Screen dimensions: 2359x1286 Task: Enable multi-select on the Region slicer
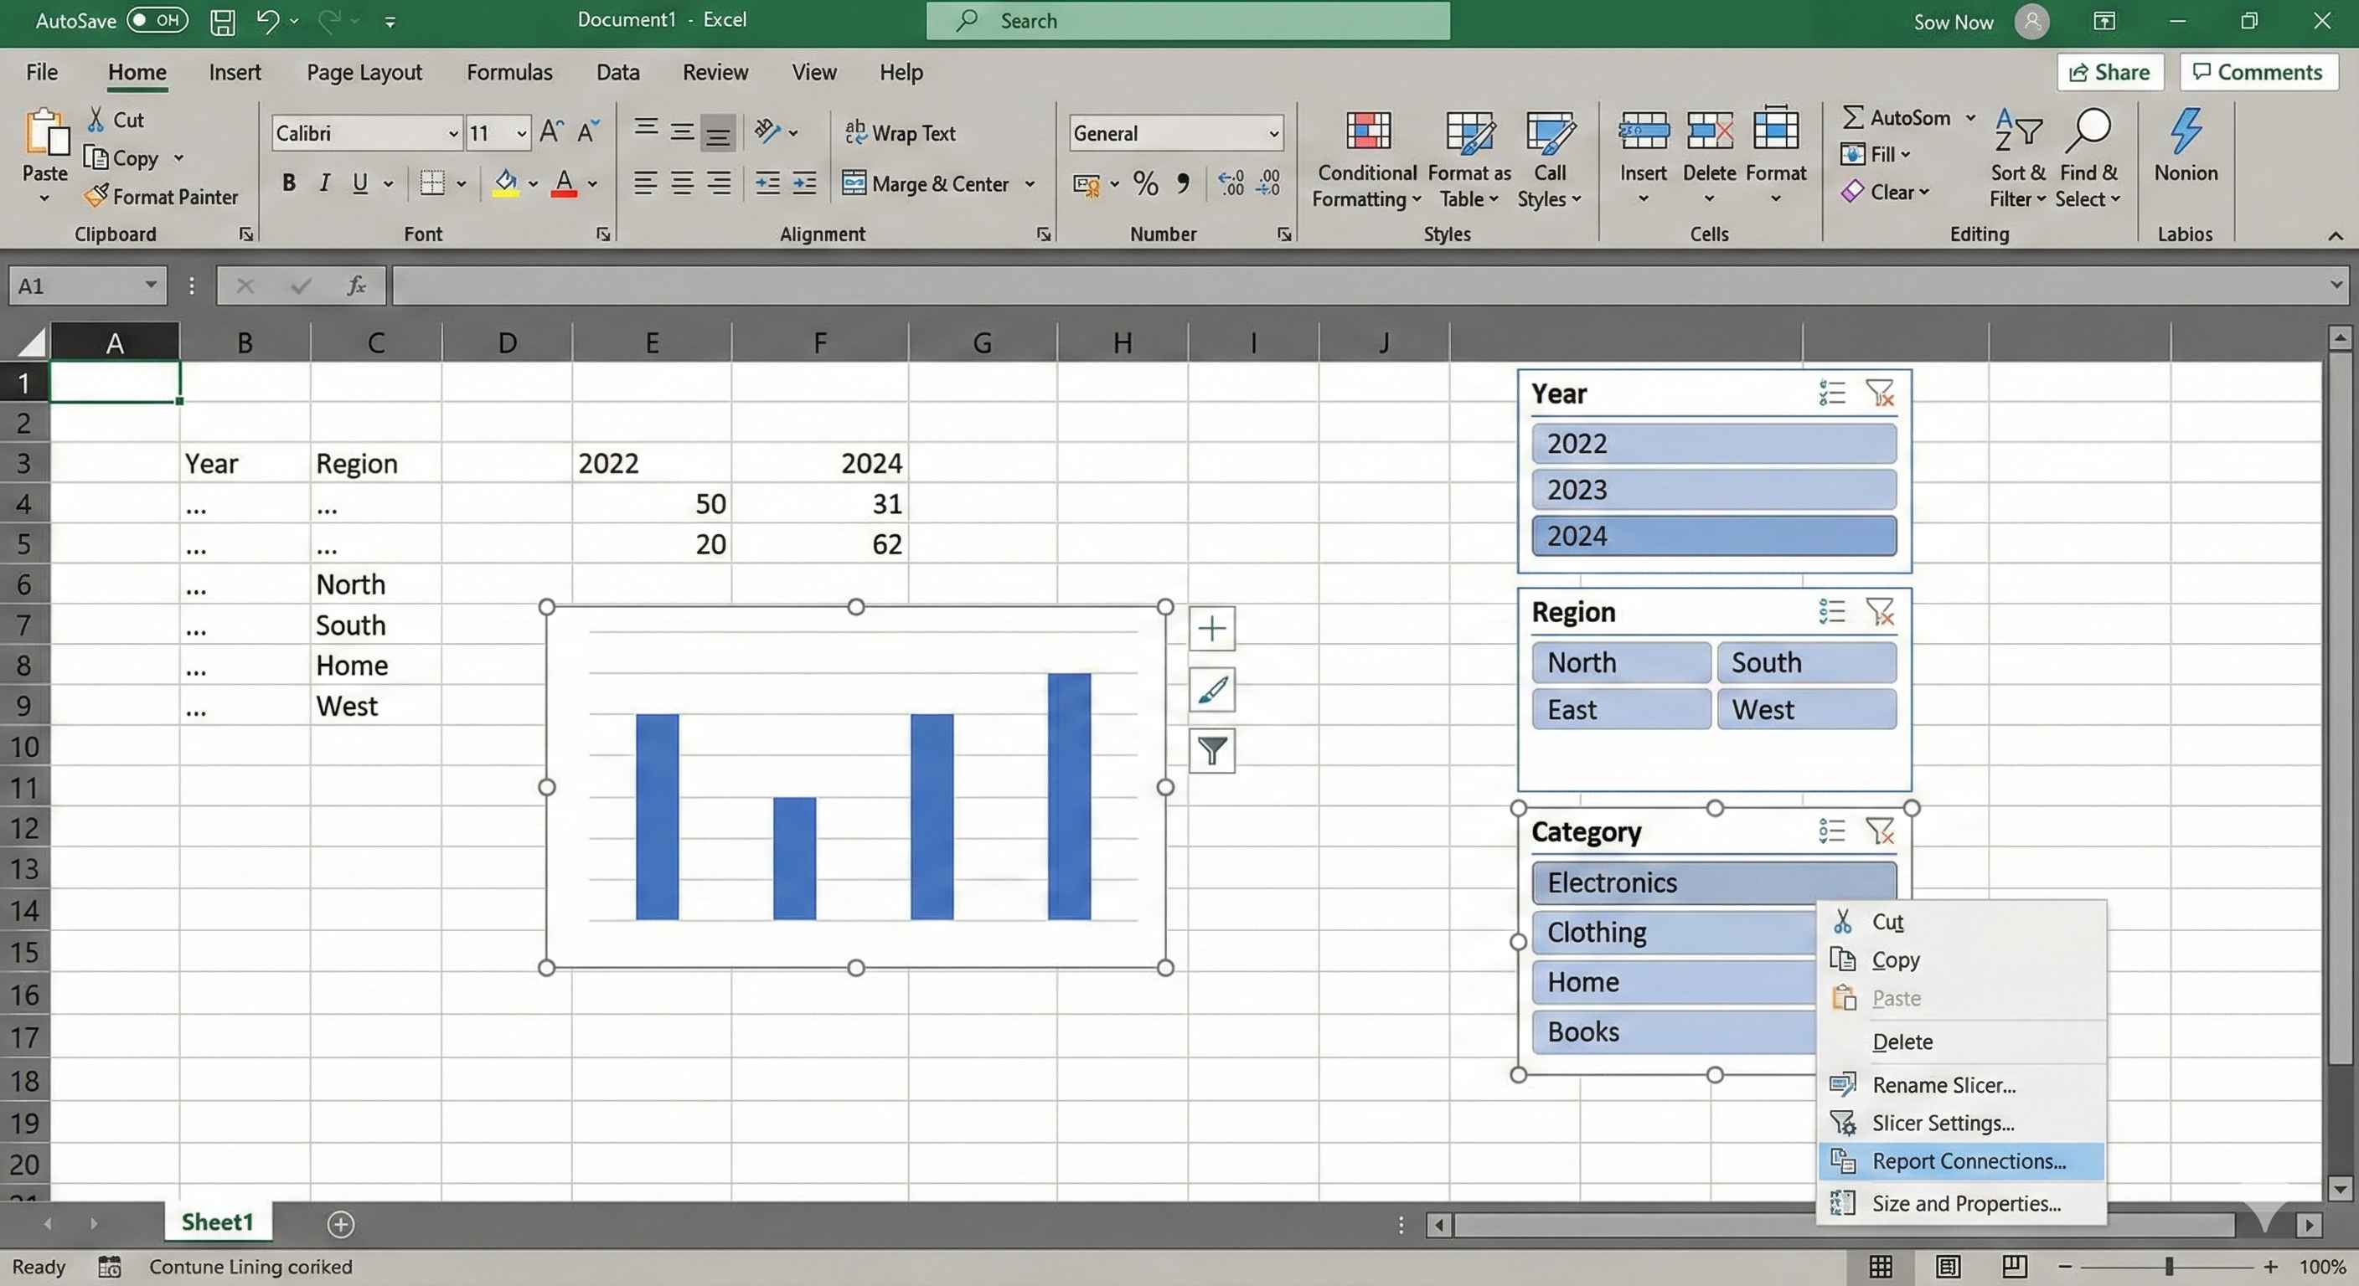pyautogui.click(x=1834, y=611)
